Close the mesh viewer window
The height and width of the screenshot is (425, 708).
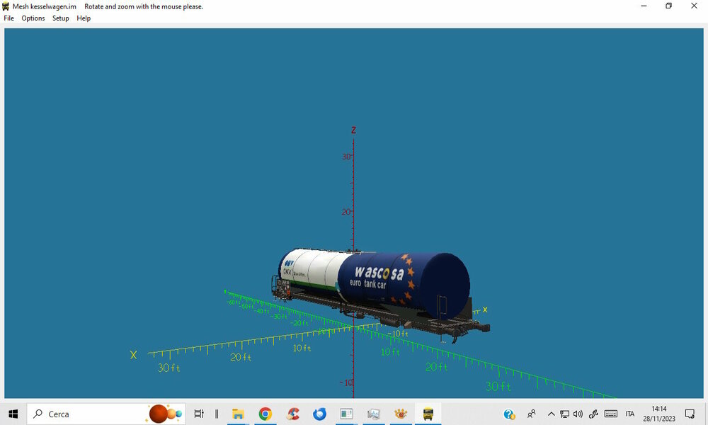coord(694,6)
